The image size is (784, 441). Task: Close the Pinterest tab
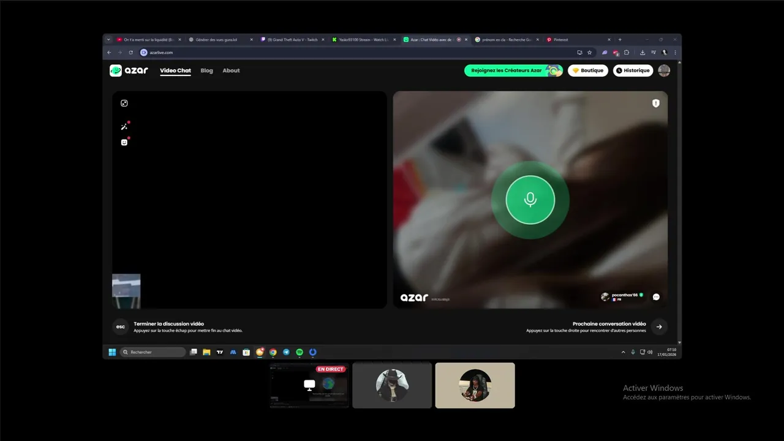point(609,39)
